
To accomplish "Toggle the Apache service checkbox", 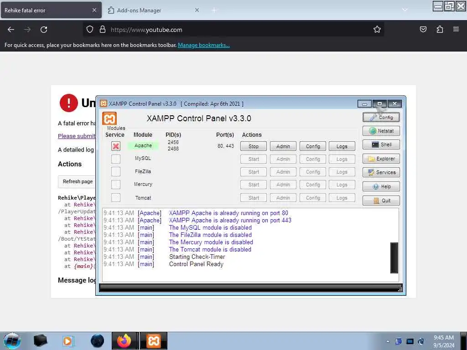I will pyautogui.click(x=116, y=146).
